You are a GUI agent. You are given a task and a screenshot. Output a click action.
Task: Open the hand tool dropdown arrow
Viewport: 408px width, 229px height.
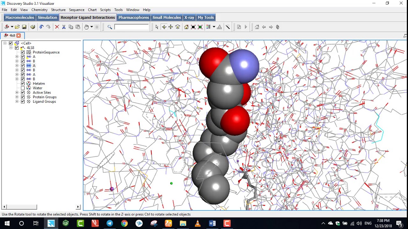click(91, 27)
